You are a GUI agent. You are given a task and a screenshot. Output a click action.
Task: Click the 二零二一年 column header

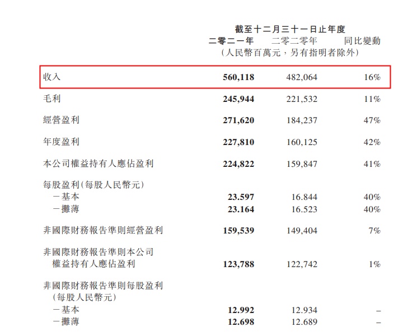(231, 41)
